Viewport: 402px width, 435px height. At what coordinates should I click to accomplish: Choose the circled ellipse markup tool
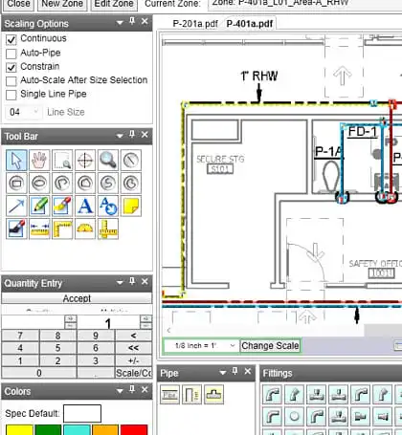point(39,184)
